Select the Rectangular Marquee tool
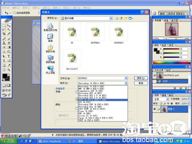This screenshot has width=192, height=144. 4,26
